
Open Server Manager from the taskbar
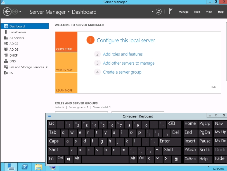11,167
